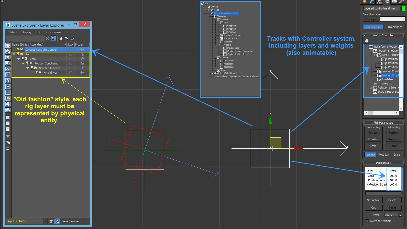Click Create Key Rotation button
Image resolution: width=407 pixels, height=229 pixels.
tap(373, 139)
